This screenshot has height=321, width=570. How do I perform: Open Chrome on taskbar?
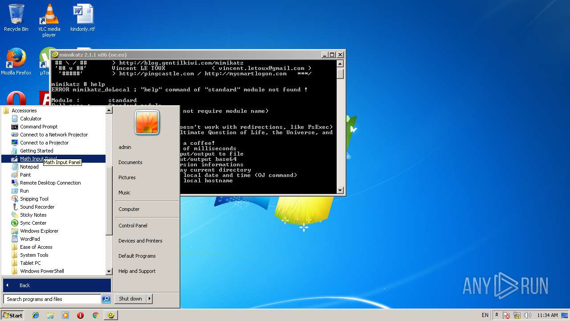pos(95,315)
